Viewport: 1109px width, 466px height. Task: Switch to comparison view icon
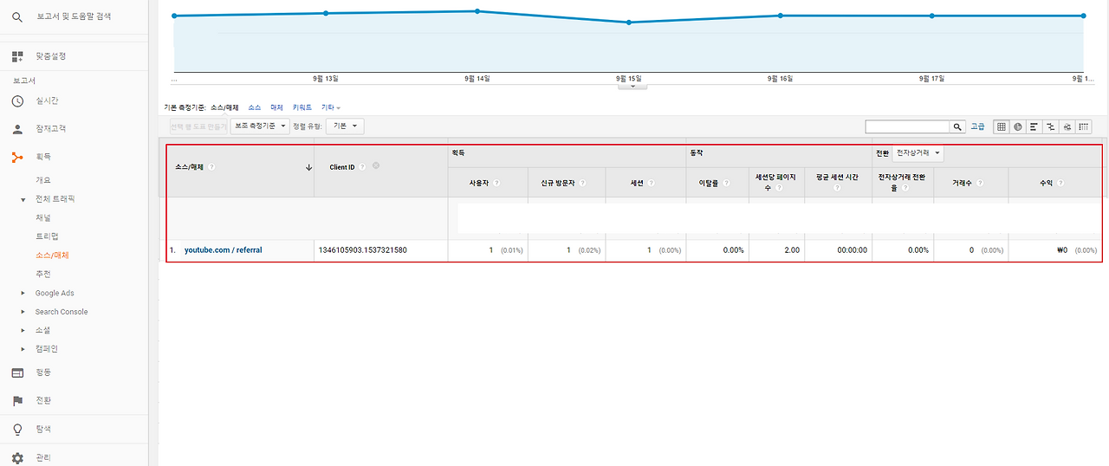click(1051, 126)
